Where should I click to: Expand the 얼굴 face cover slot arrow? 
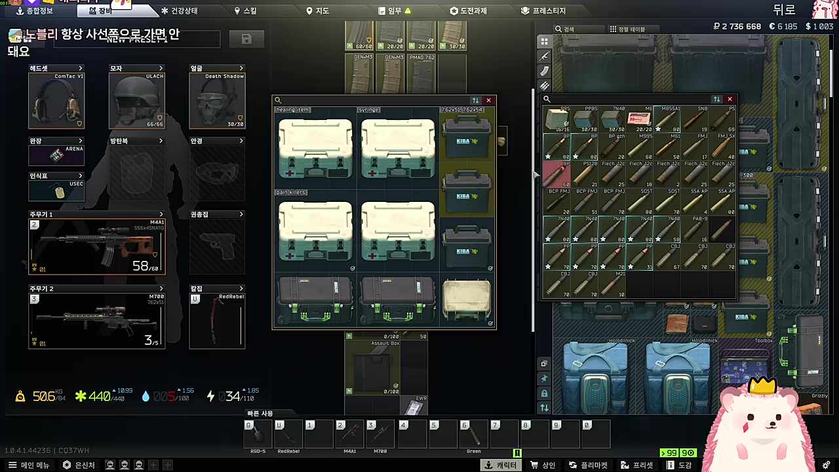tap(241, 68)
